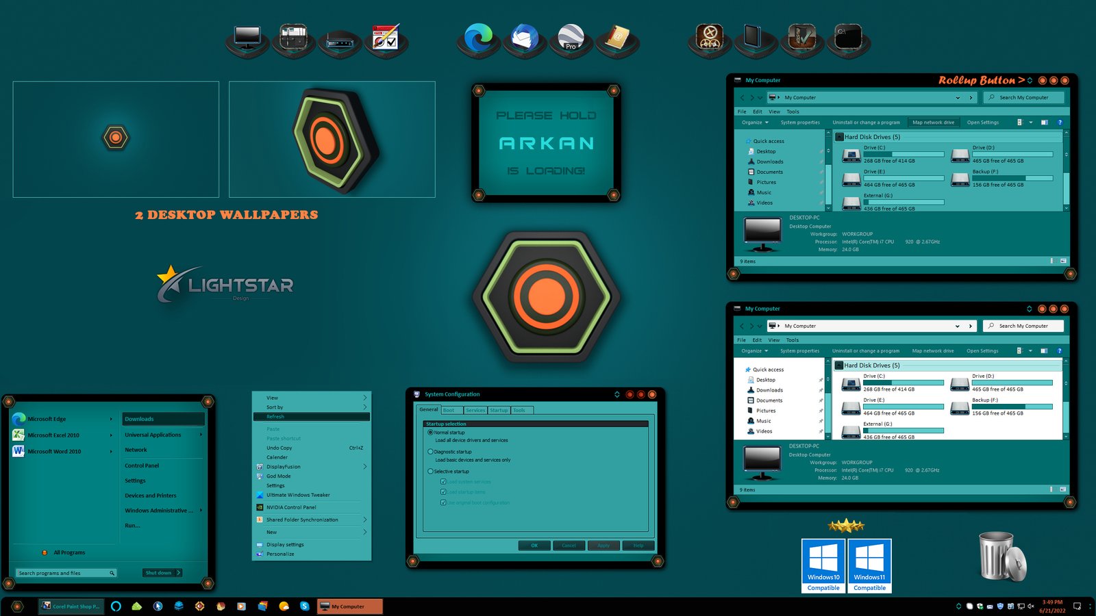Open the notification center tray icon
This screenshot has height=616, width=1096.
1077,606
